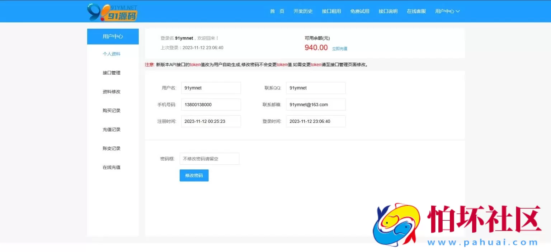This screenshot has width=551, height=252.
Task: Open 账变记录 sidebar entry
Action: coord(112,149)
